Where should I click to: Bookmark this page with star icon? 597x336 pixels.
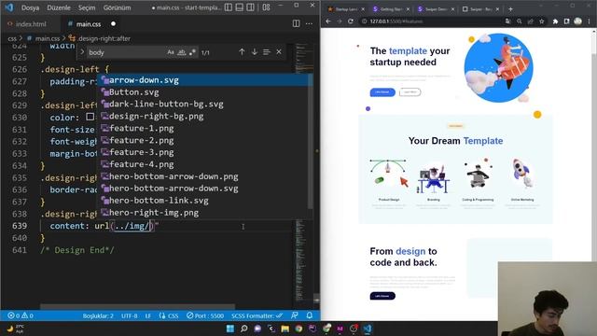[x=541, y=21]
